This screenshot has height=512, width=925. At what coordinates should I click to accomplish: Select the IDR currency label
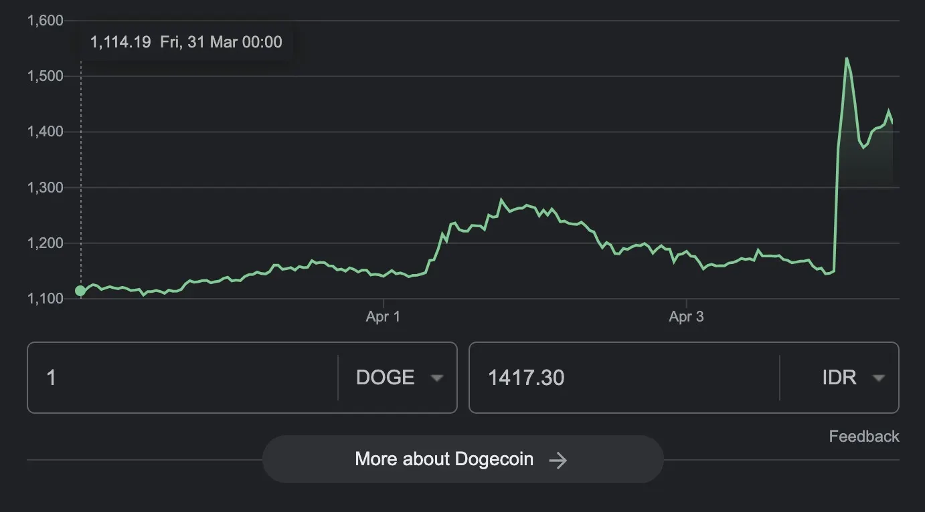(839, 378)
